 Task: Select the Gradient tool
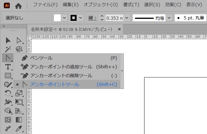[19, 120]
